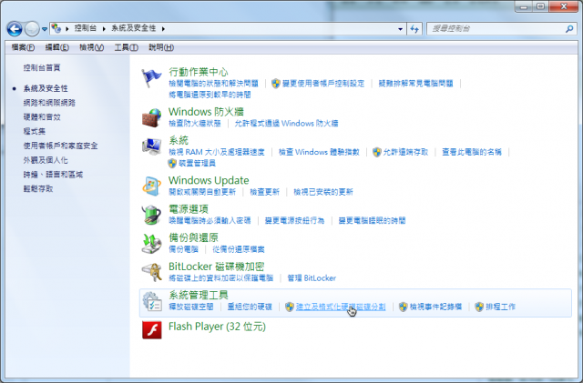Click shield icon beside 檢視事件記錄檔
The height and width of the screenshot is (383, 583).
coord(404,307)
